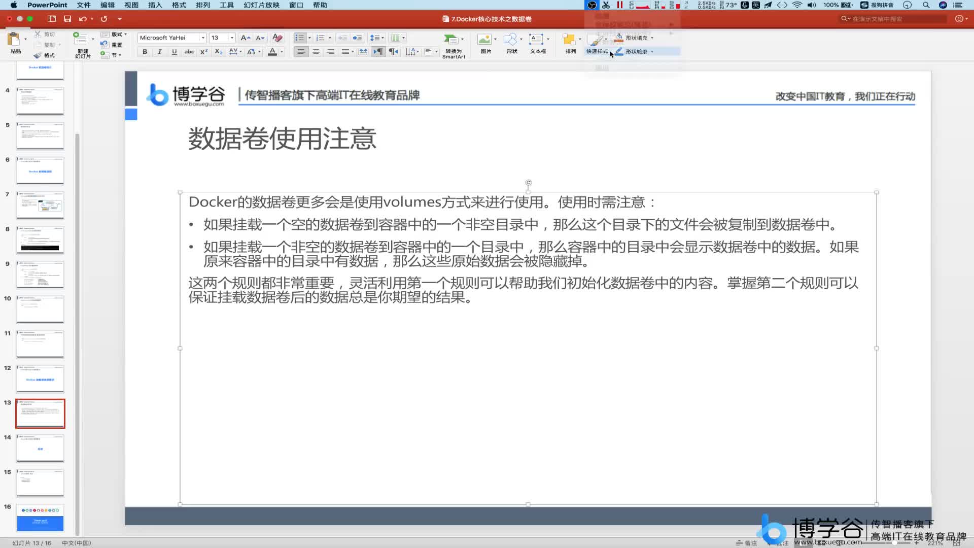The width and height of the screenshot is (974, 548).
Task: Open the columns dropdown
Action: click(398, 38)
